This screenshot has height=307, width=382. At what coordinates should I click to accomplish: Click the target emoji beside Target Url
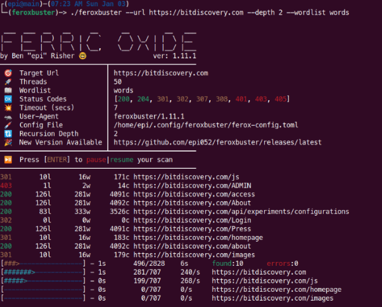pos(8,73)
